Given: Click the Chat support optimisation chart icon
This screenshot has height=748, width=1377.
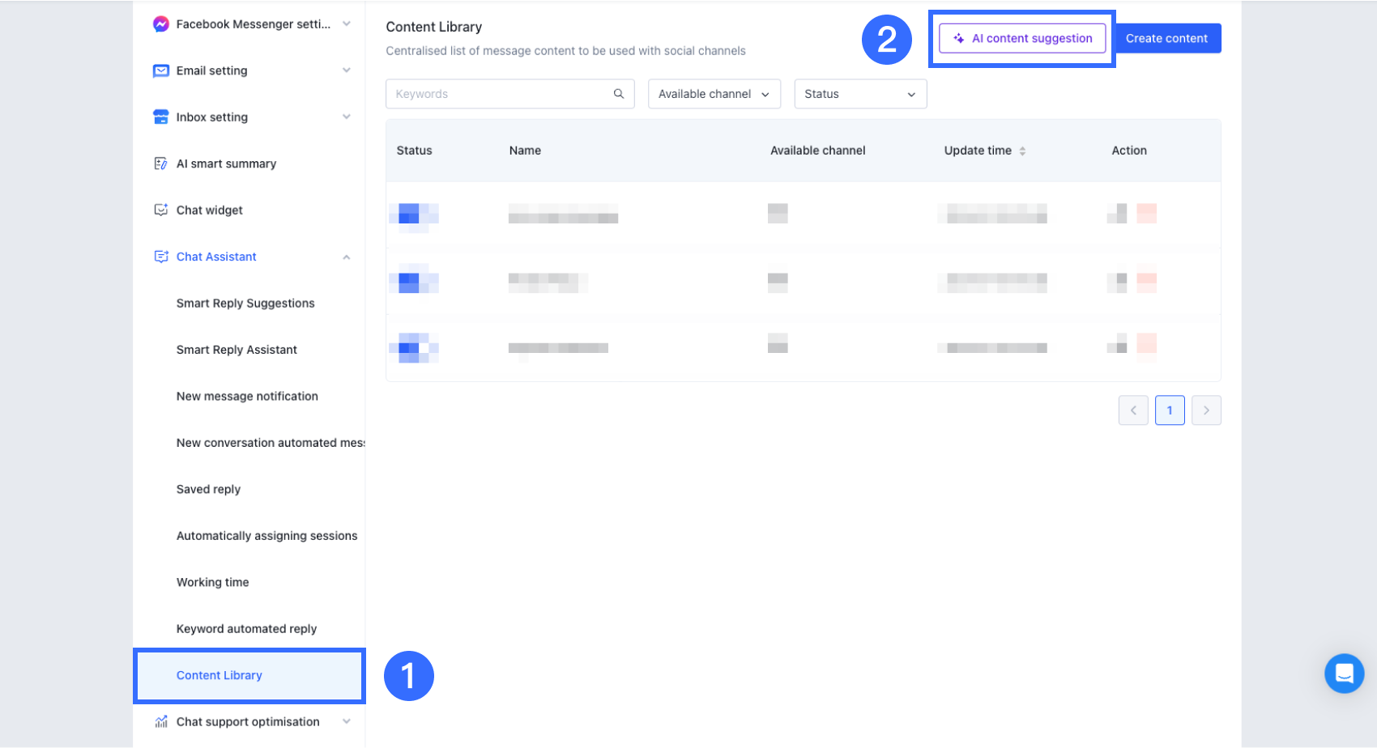Looking at the screenshot, I should pyautogui.click(x=160, y=722).
